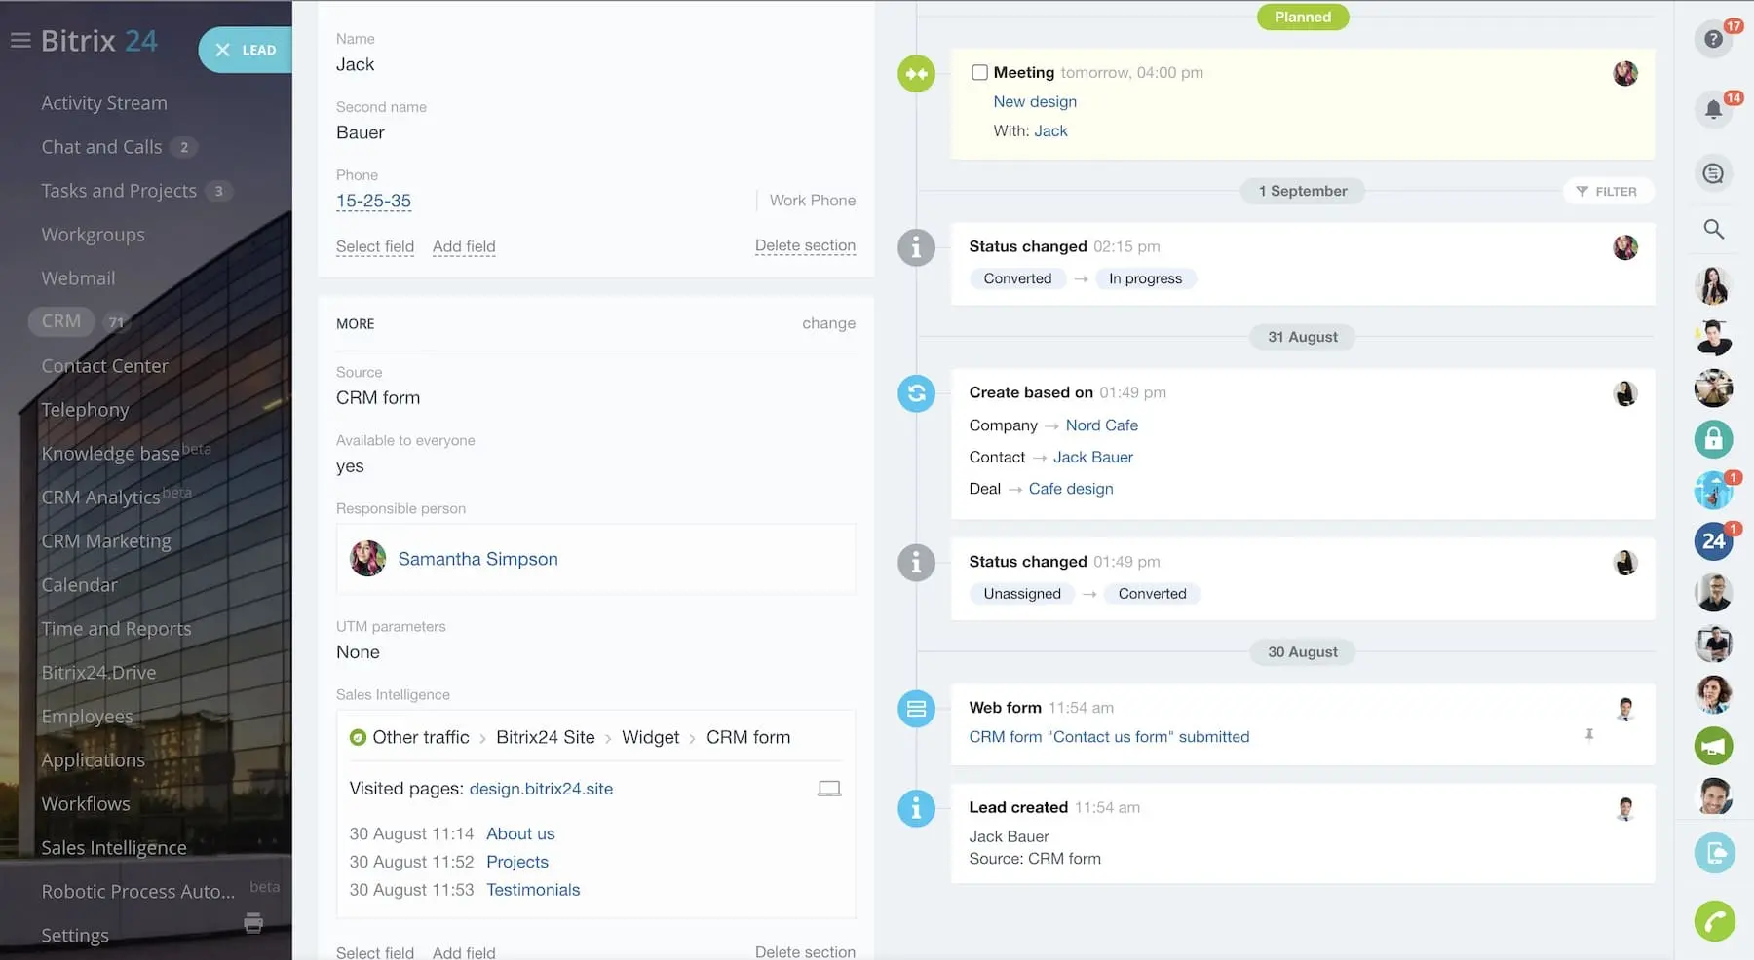Open the notifications bell icon
Viewport: 1754px width, 960px height.
pos(1712,110)
